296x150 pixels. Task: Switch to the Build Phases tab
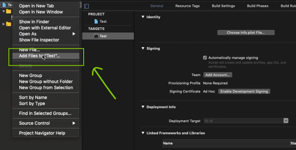(x=258, y=6)
